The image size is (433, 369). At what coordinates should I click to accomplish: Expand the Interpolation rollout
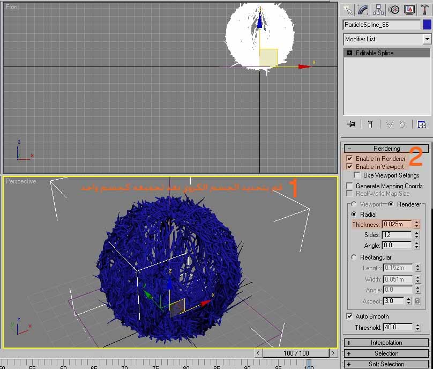(x=386, y=343)
